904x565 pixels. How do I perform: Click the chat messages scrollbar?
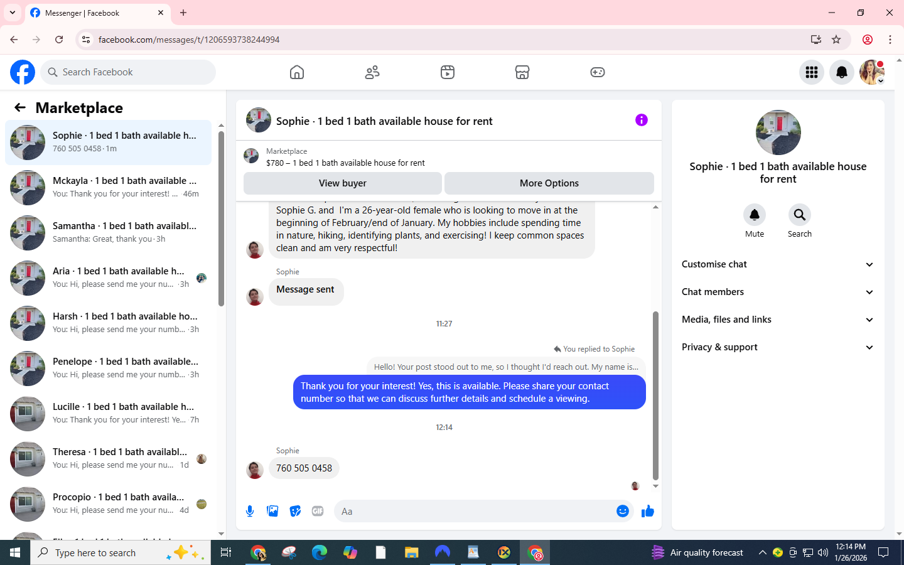point(655,395)
